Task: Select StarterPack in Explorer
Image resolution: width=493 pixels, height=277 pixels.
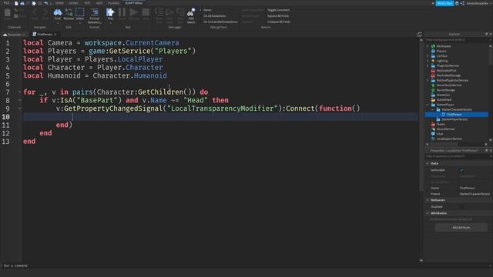Action: click(444, 99)
